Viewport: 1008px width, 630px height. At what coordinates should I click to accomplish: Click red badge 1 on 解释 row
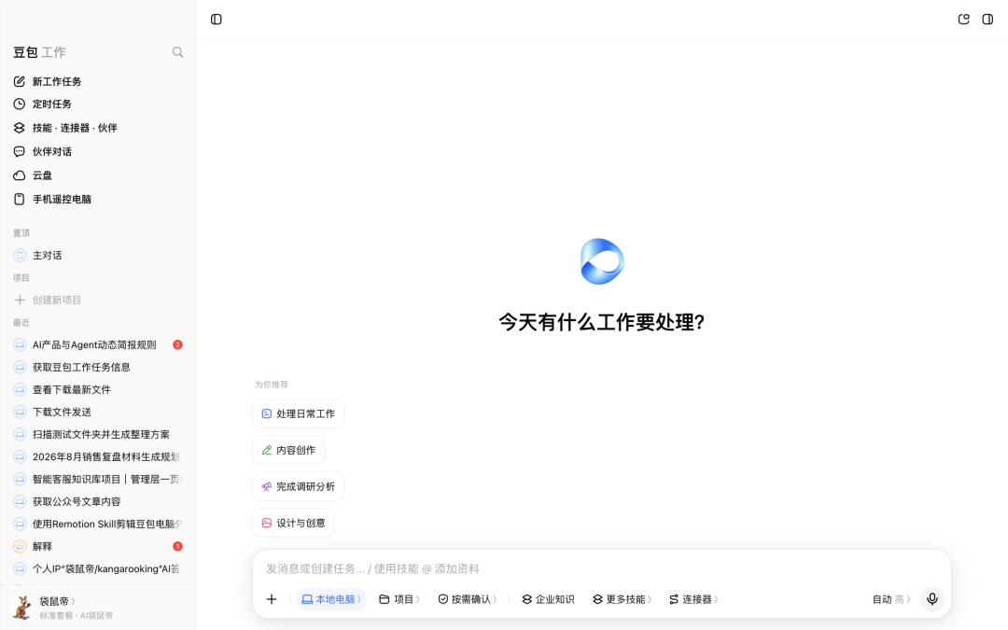click(x=178, y=546)
